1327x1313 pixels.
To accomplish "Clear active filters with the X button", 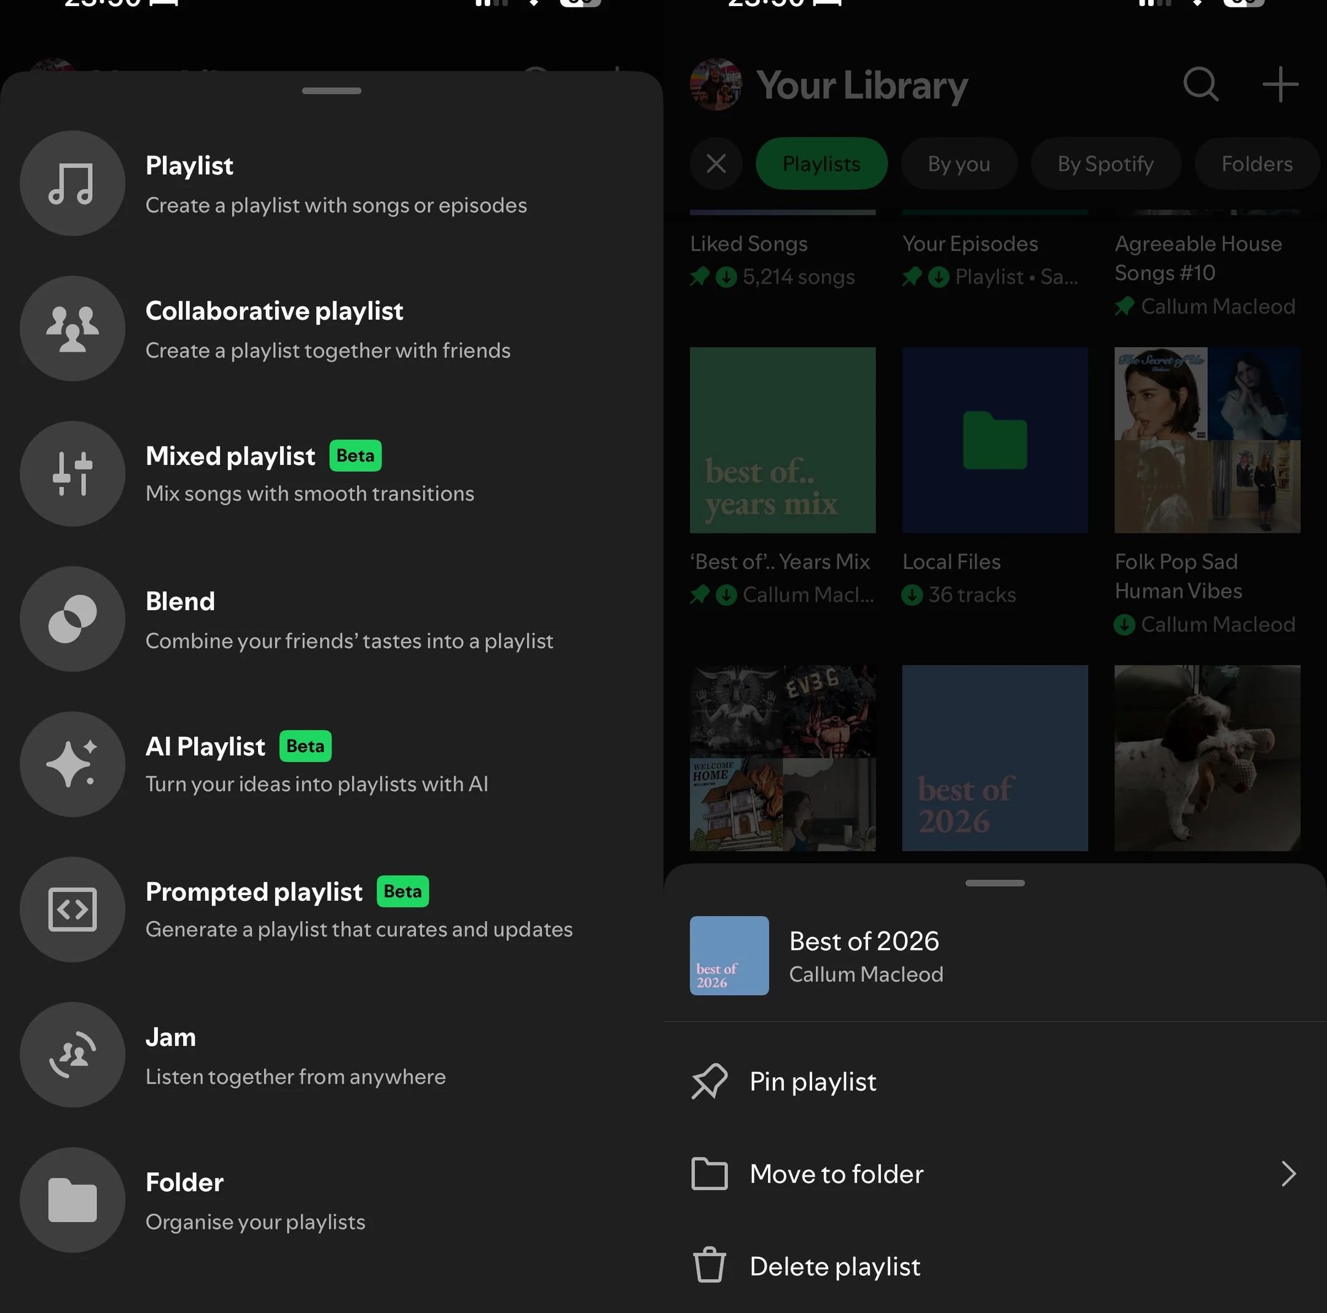I will point(716,163).
